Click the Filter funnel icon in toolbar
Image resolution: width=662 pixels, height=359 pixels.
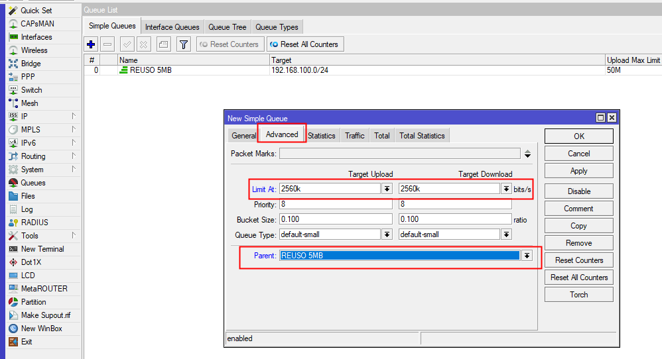click(x=184, y=44)
